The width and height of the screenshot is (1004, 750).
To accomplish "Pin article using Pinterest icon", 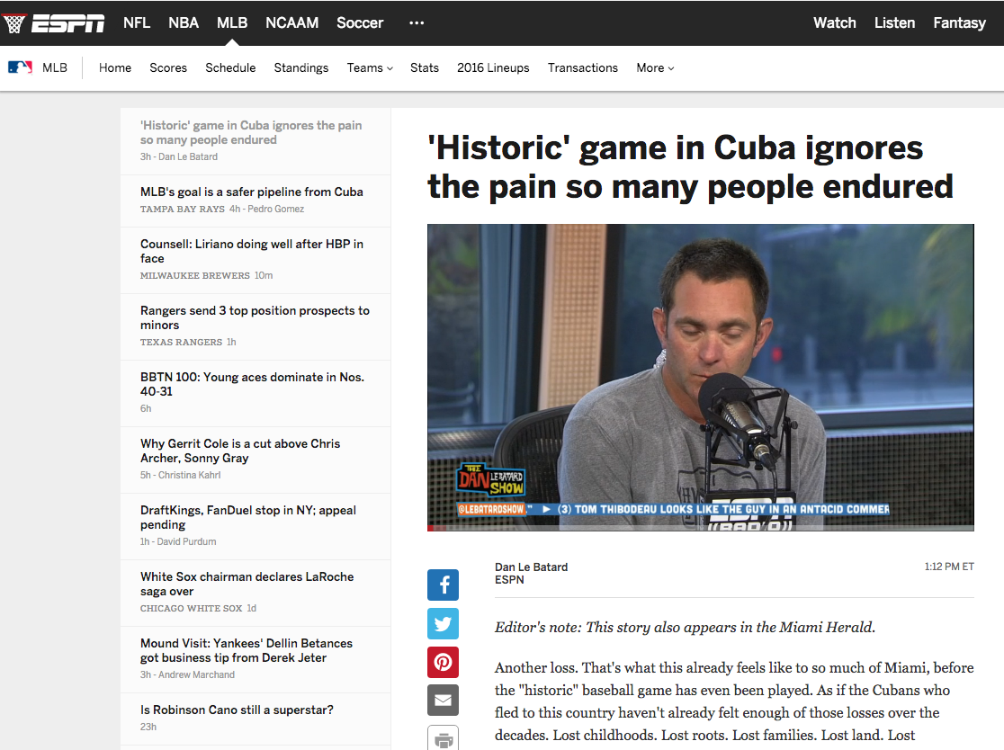I will [443, 663].
